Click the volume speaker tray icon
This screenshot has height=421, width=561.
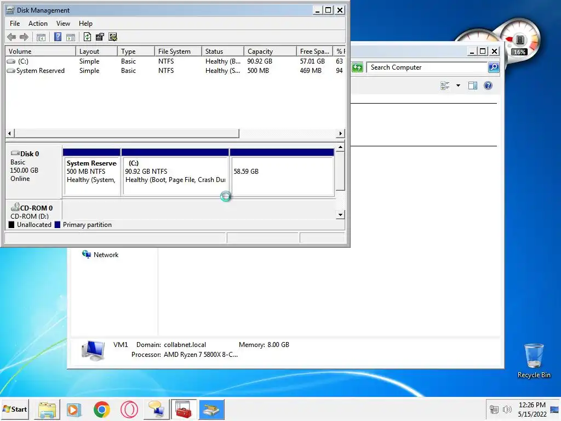point(507,409)
